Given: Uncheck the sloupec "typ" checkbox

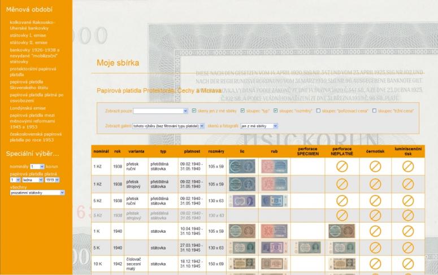Looking at the screenshot, I should tap(242, 111).
